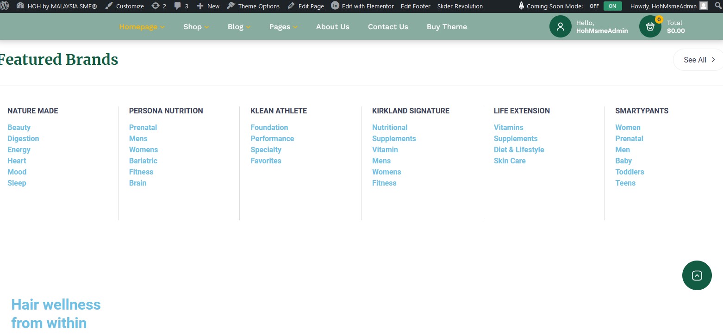
Task: Click the NATURE MADE brand heading
Action: click(33, 111)
